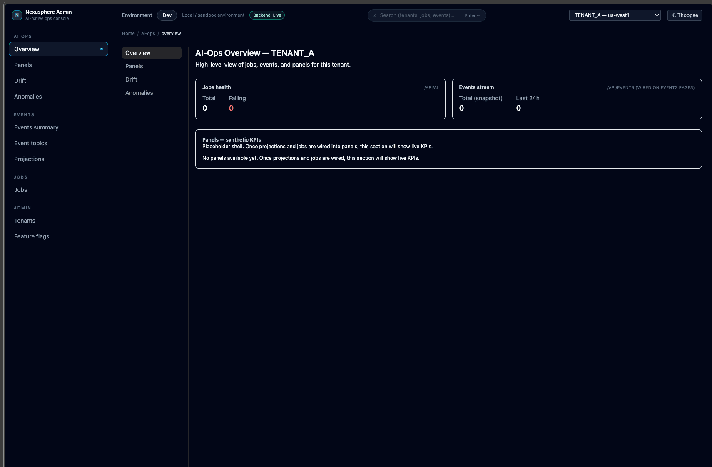Open the Home breadcrumb link

coord(128,33)
